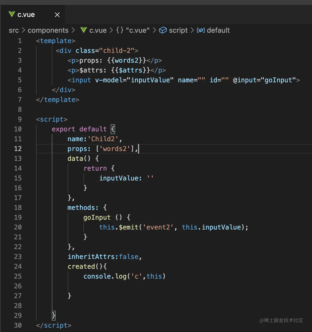Click inputValue: '' property on line 15

pos(127,178)
